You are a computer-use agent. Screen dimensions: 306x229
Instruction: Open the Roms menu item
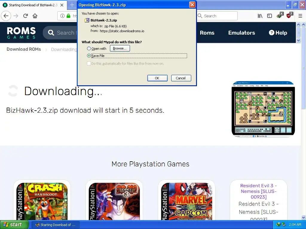tap(207, 33)
